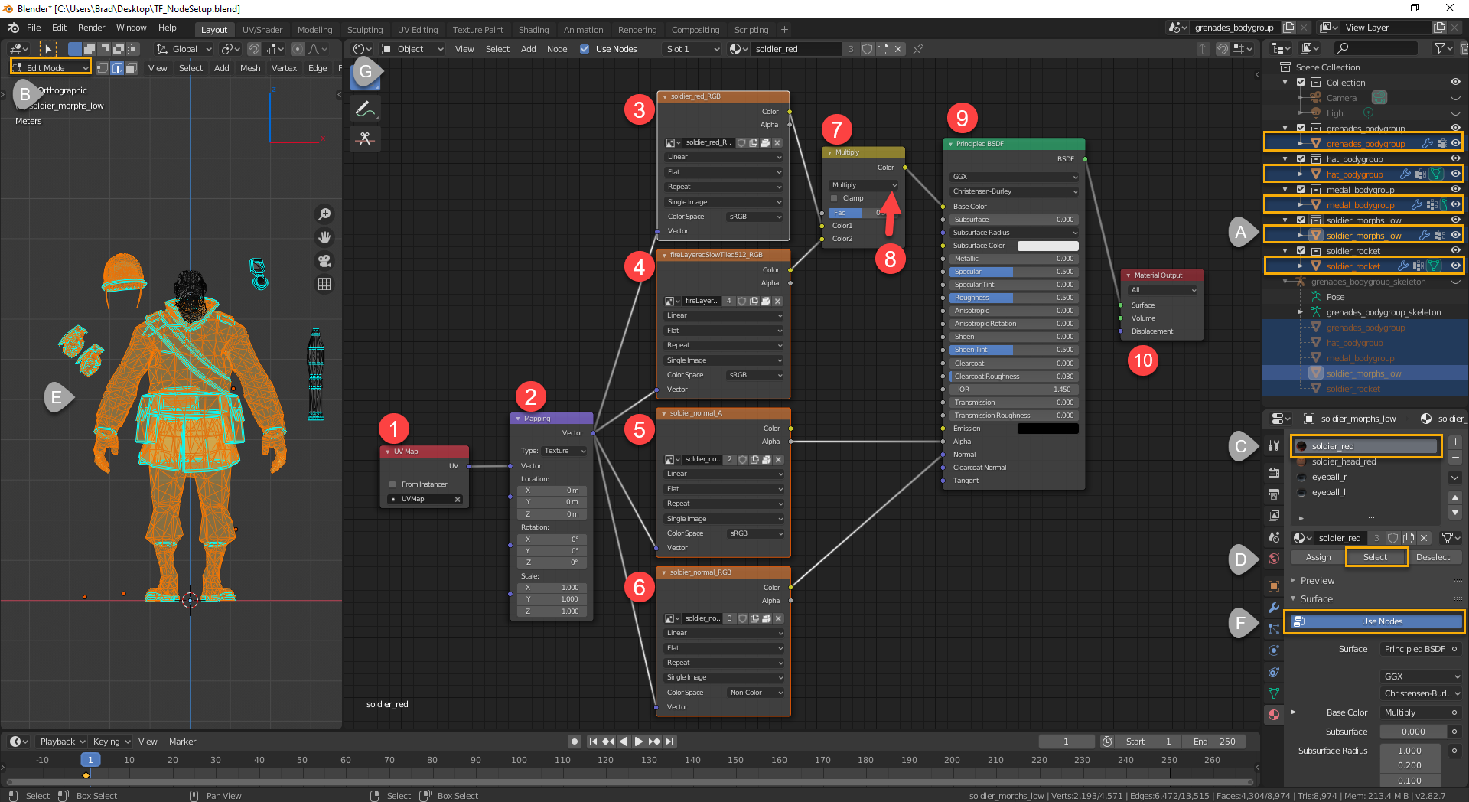The image size is (1469, 802).
Task: Open the Active Tool properties tab
Action: pyautogui.click(x=1274, y=445)
